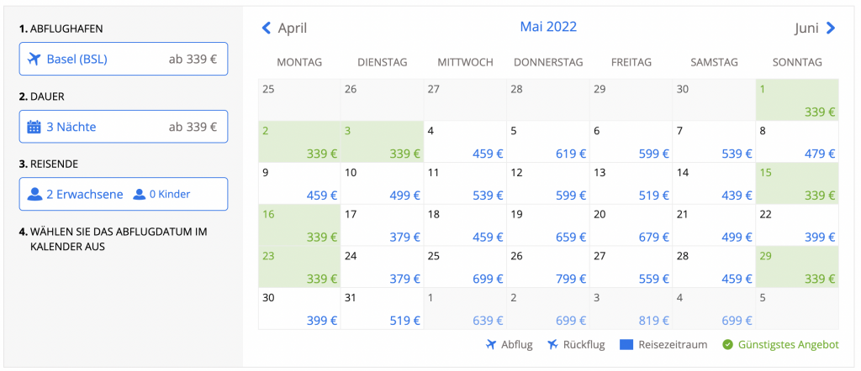Image resolution: width=861 pixels, height=371 pixels.
Task: Click the green checkmark Günstigstes Angebot icon
Action: 728,345
